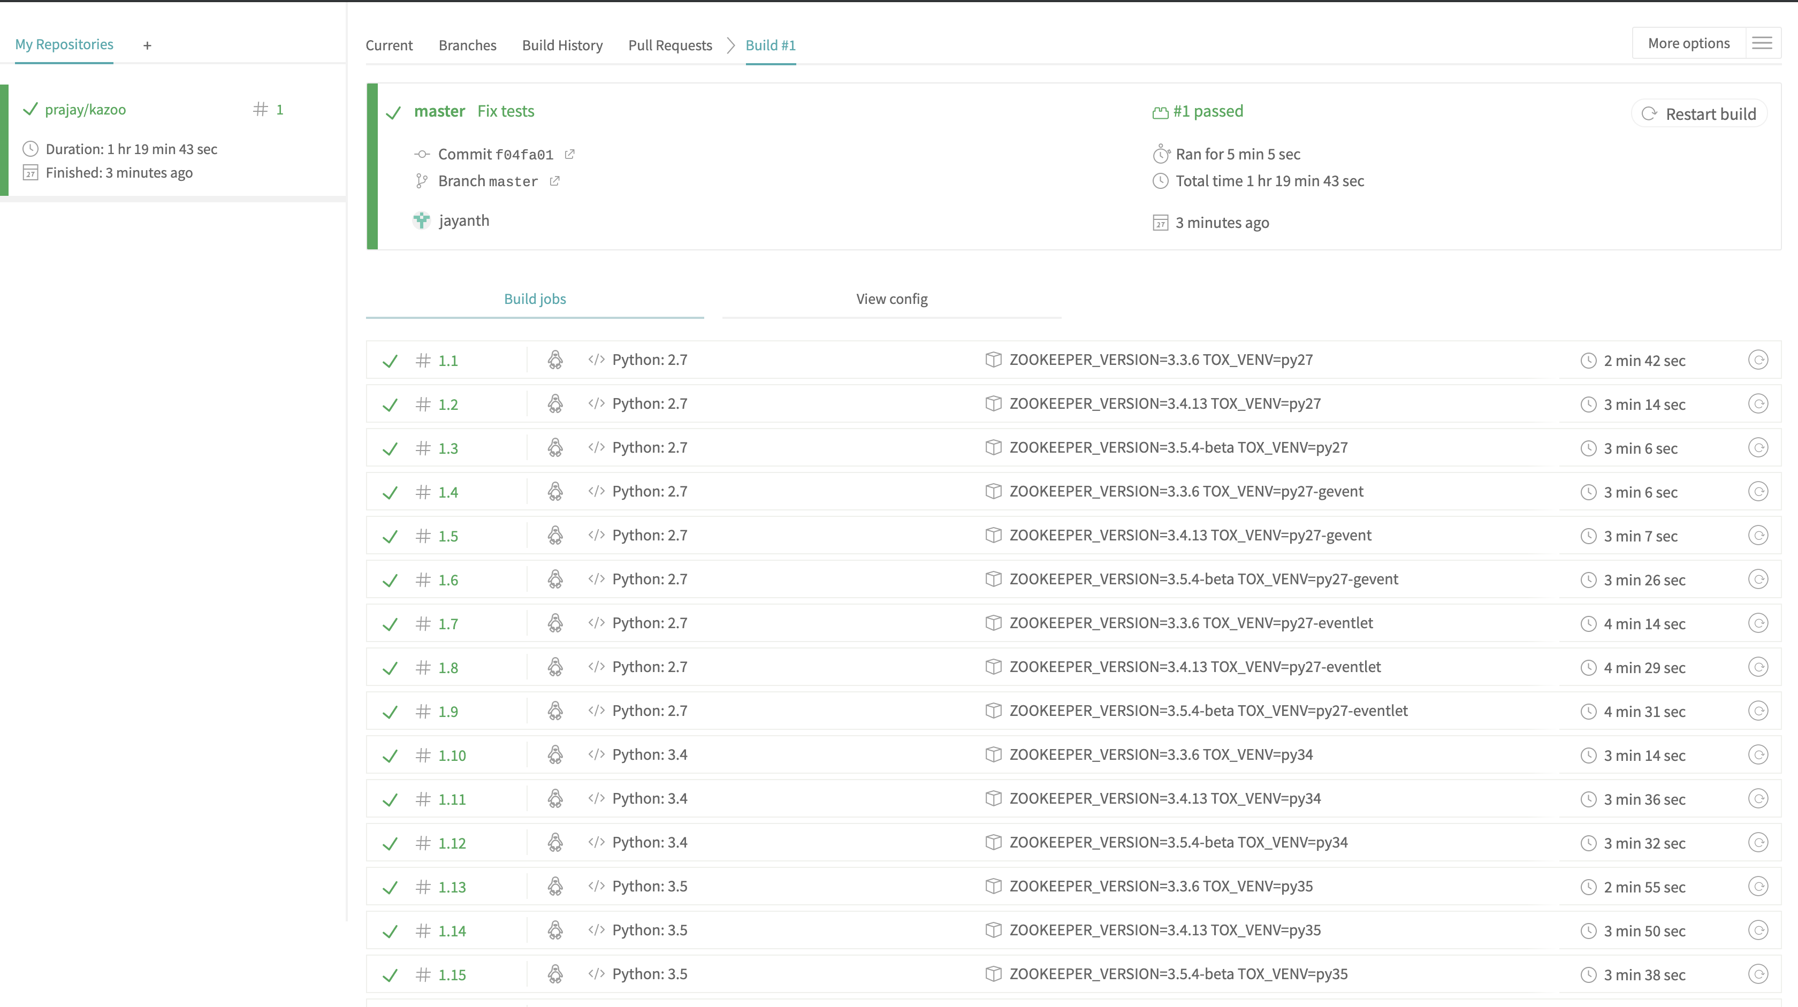
Task: Select the Branches tab
Action: click(467, 45)
